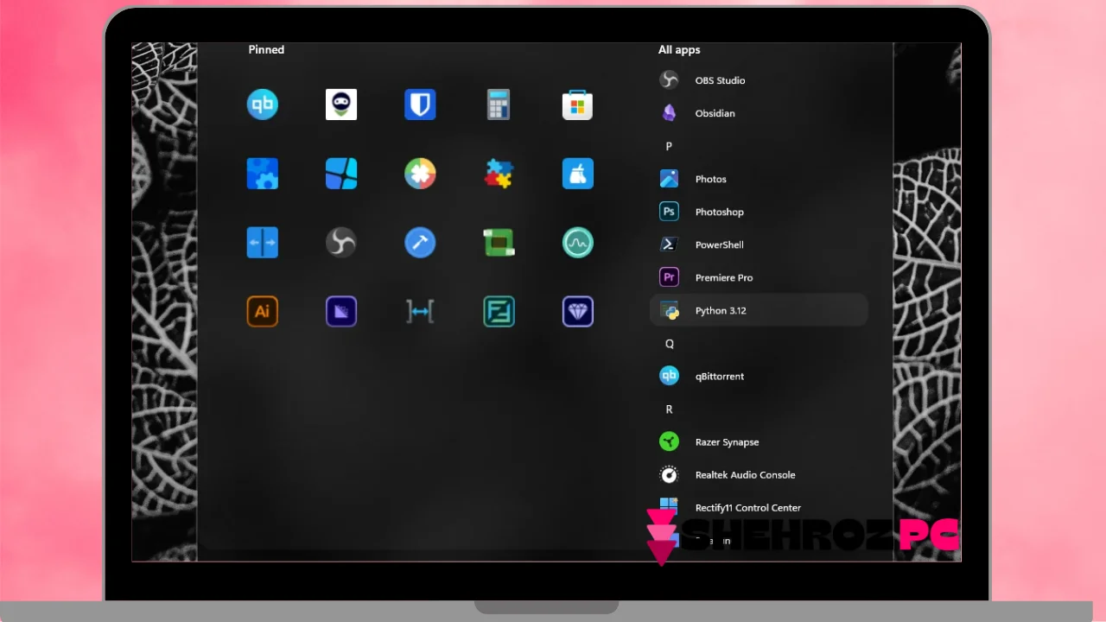Viewport: 1106px width, 622px height.
Task: Open OBS Studio from All apps list
Action: pyautogui.click(x=759, y=80)
